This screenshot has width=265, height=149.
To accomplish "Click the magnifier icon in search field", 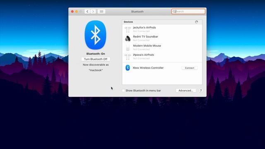I will [174, 12].
